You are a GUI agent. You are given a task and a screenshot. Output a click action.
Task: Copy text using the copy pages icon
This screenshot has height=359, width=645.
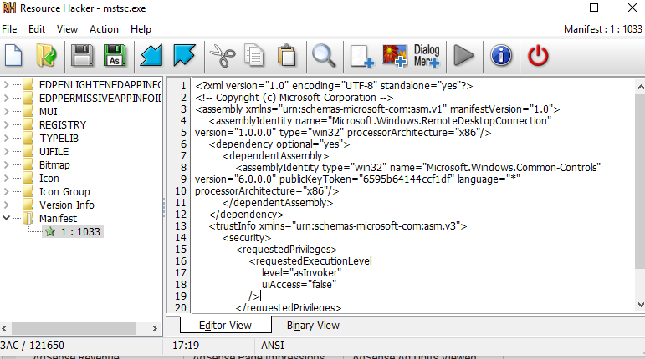pos(254,55)
